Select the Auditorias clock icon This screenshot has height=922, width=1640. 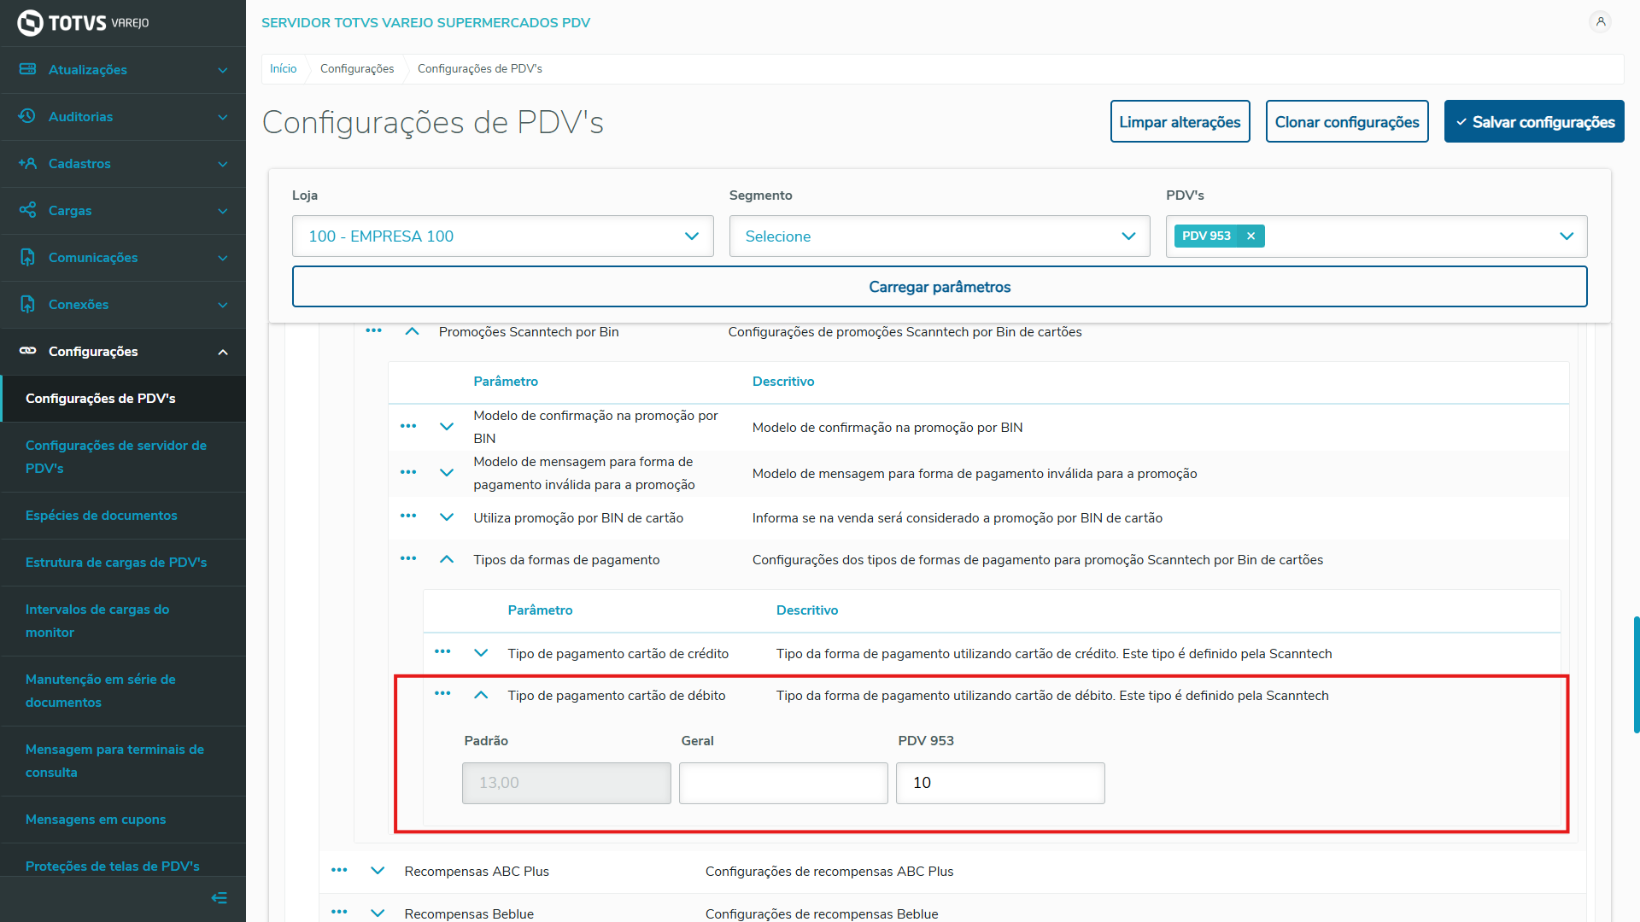[26, 116]
